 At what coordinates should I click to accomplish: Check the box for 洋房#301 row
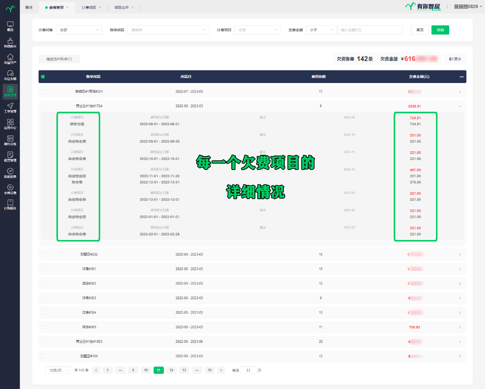point(43,269)
